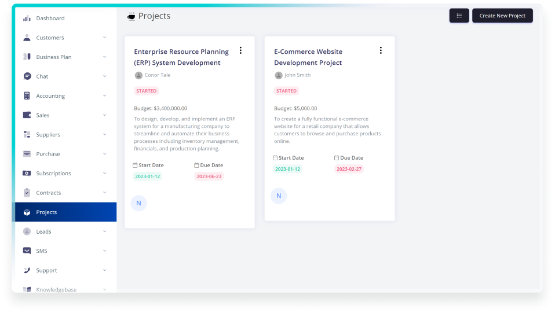Screen dimensions: 555x313
Task: Click the Accounting calculator icon
Action: pyautogui.click(x=27, y=96)
